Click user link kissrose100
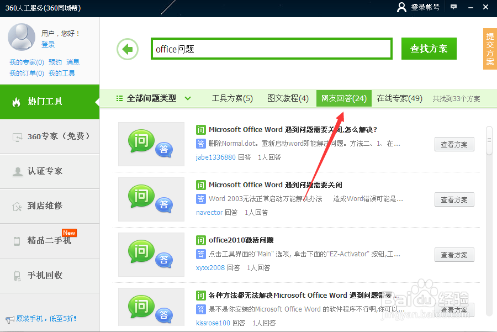 click(213, 323)
